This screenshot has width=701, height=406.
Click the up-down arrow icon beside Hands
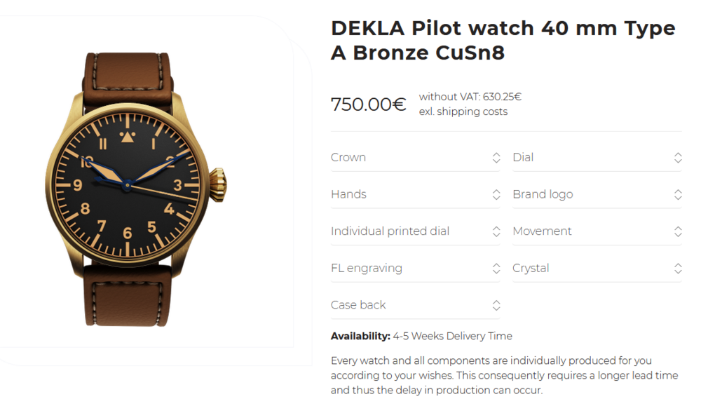496,194
